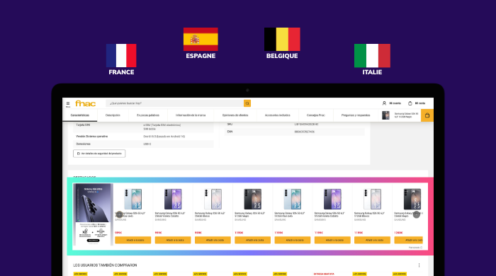Viewport: 496px width, 276px height.
Task: Click the Fnac logo
Action: (86, 103)
